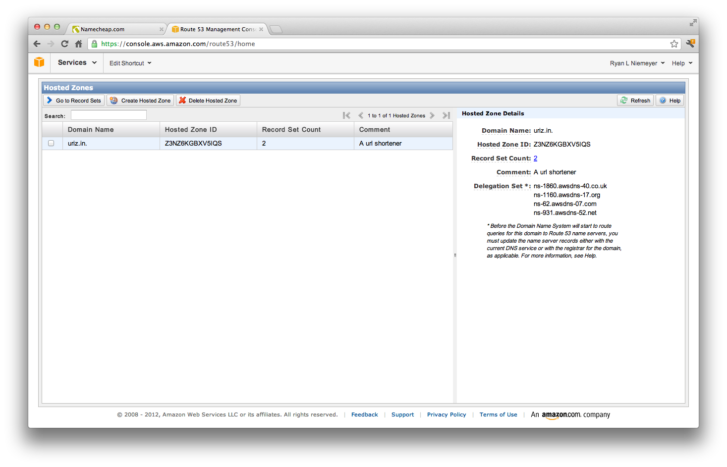Viewport: 727px width, 467px height.
Task: Select the uriz.in. hosted zone checkbox
Action: (x=51, y=143)
